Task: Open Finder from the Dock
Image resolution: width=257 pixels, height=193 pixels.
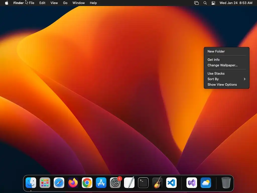Action: 31,183
